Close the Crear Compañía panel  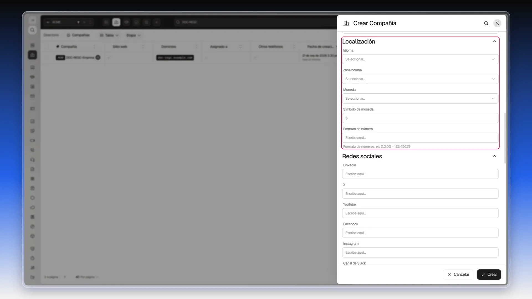(x=497, y=23)
